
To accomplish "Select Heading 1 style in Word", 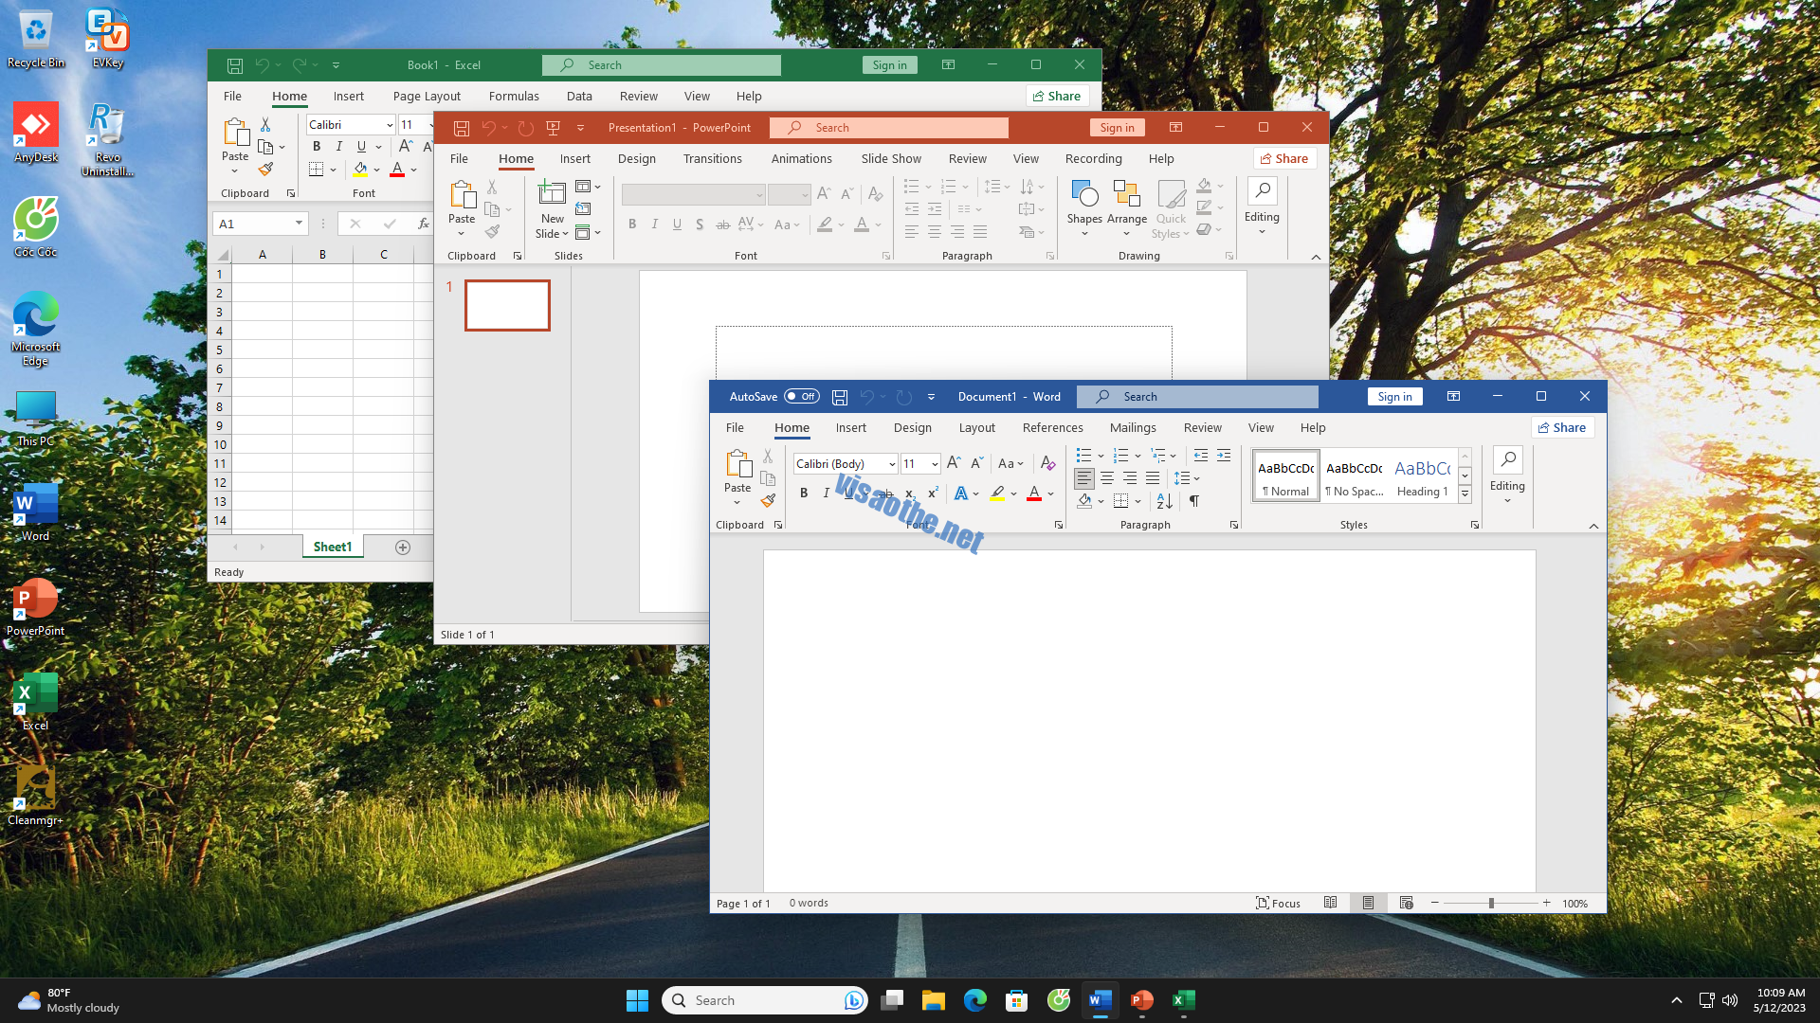I will point(1422,476).
